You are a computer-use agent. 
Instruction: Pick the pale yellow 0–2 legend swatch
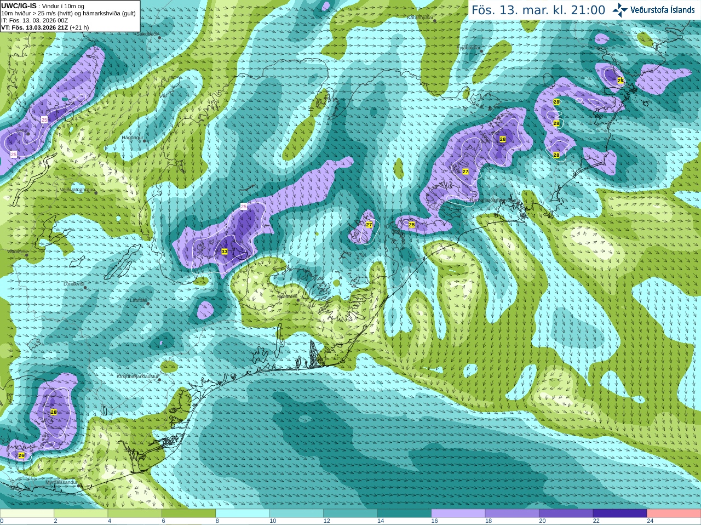click(x=27, y=513)
